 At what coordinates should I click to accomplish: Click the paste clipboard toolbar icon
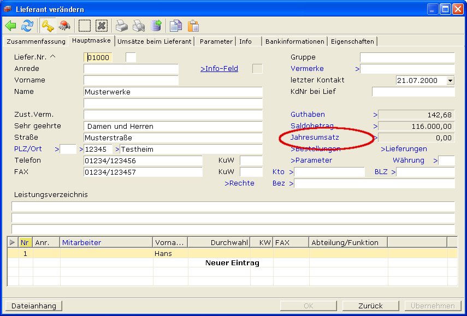193,26
